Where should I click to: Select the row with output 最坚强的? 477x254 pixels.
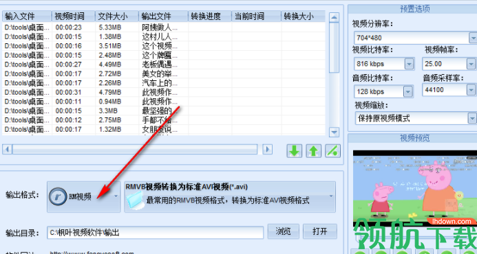coord(164,111)
